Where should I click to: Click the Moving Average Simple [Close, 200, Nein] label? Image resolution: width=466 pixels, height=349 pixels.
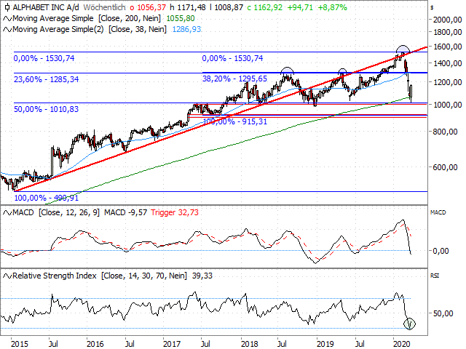[x=87, y=19]
